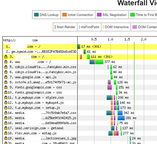The height and width of the screenshot is (144, 157).
Task: Click the SSL Negotiation purple legend swatch
Action: 99,15
